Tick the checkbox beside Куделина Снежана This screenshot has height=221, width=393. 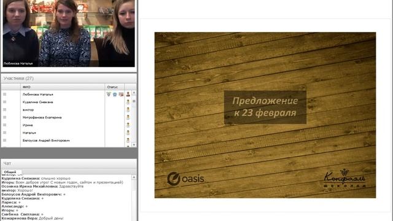point(4,102)
